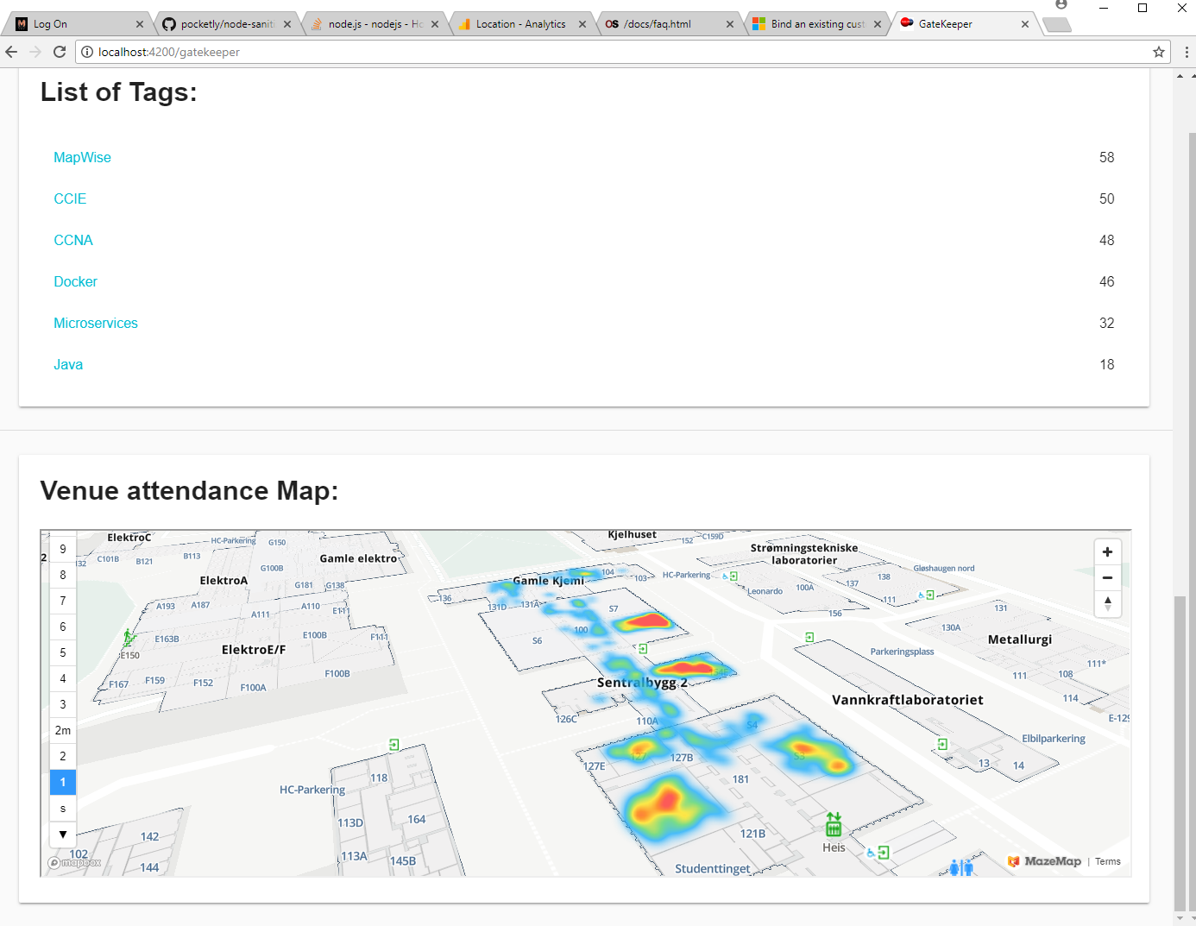Click the Studenttinget room label

click(x=713, y=868)
